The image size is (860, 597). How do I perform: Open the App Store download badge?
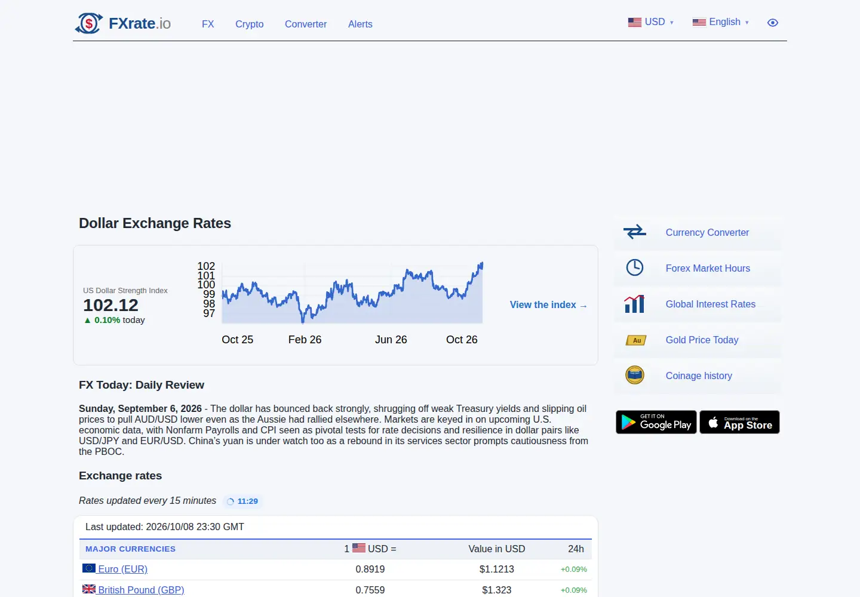point(739,422)
